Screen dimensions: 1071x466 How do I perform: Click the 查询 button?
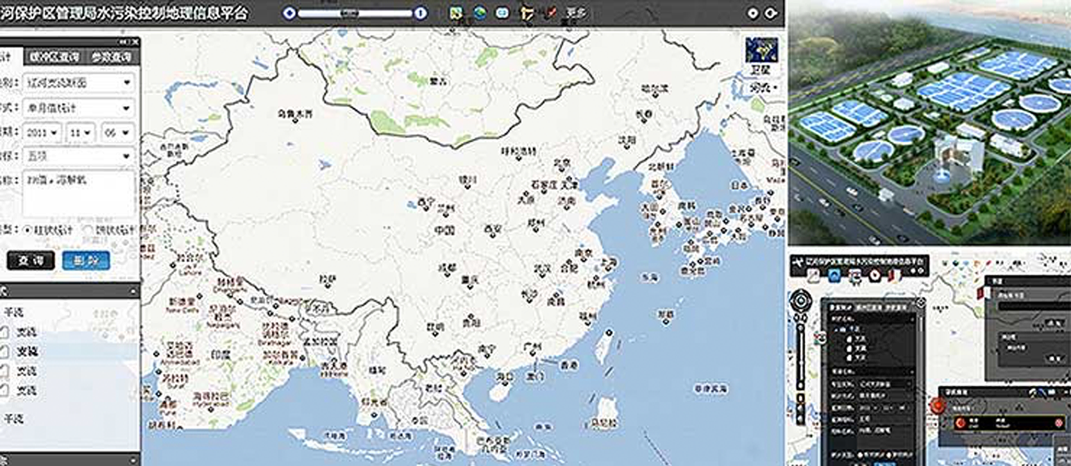coord(31,261)
